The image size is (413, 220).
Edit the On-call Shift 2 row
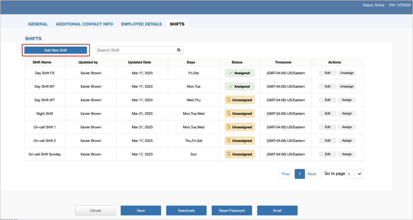[328, 141]
